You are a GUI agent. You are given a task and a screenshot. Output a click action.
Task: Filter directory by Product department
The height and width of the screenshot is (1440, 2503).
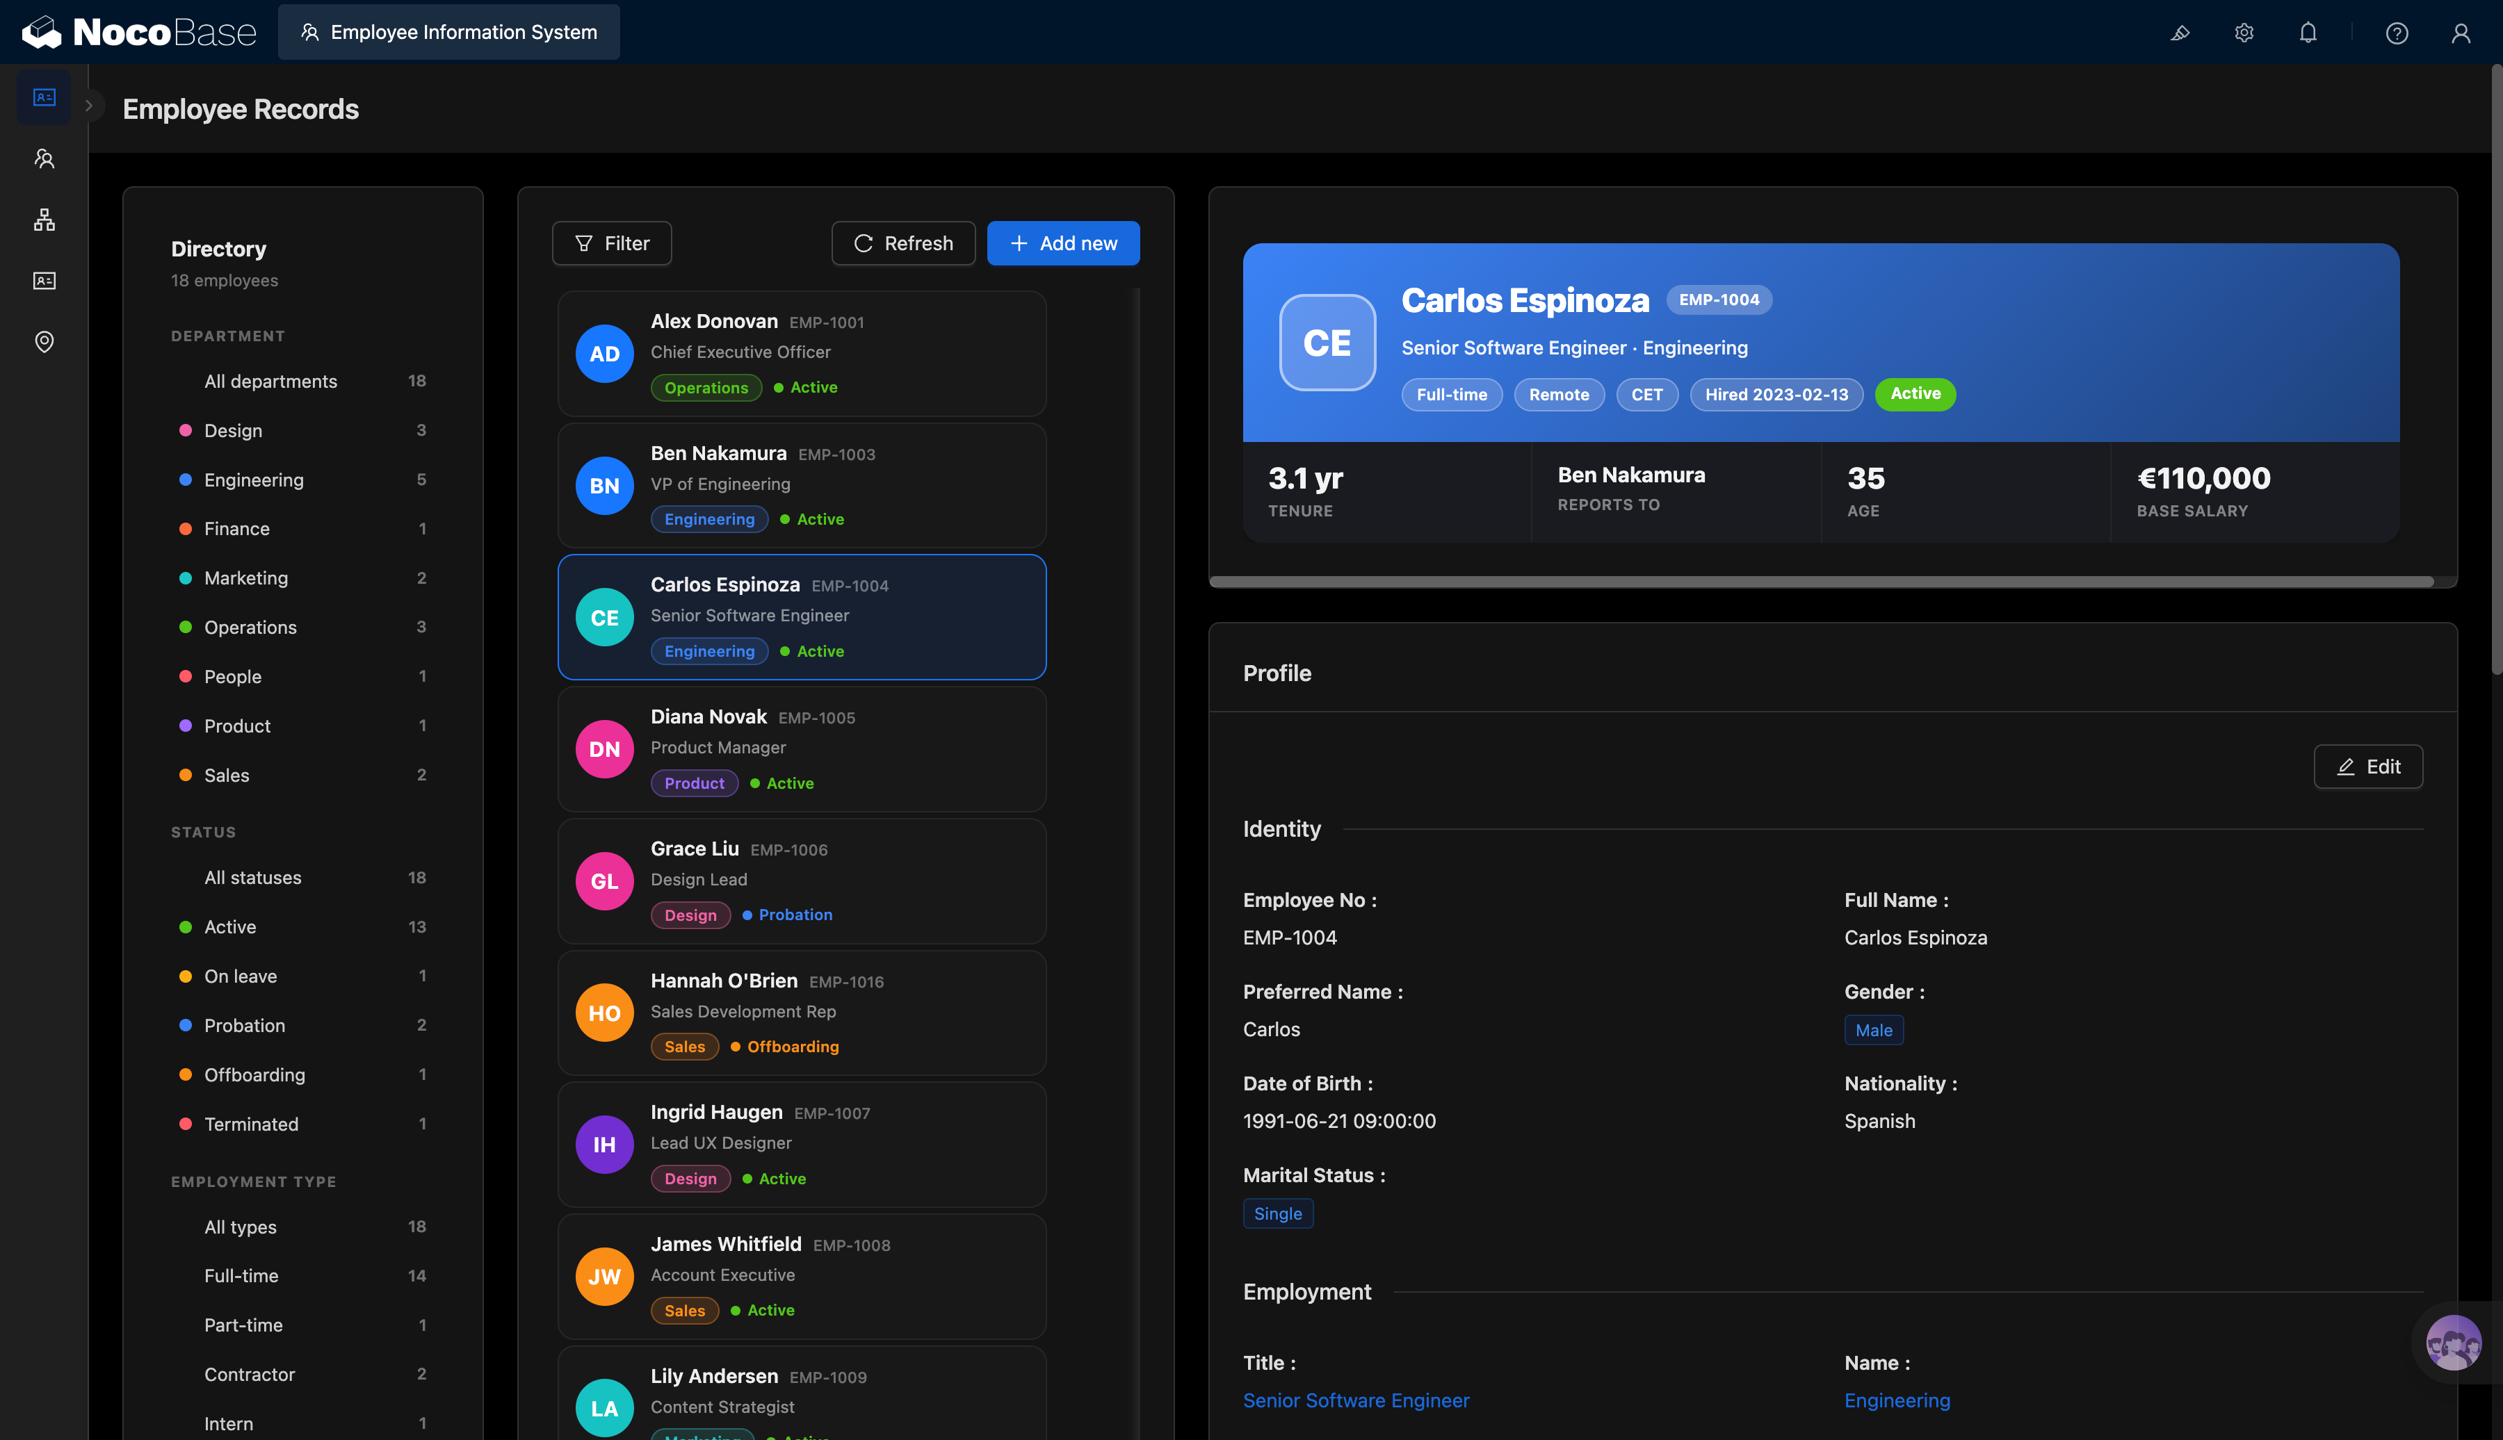tap(302, 726)
